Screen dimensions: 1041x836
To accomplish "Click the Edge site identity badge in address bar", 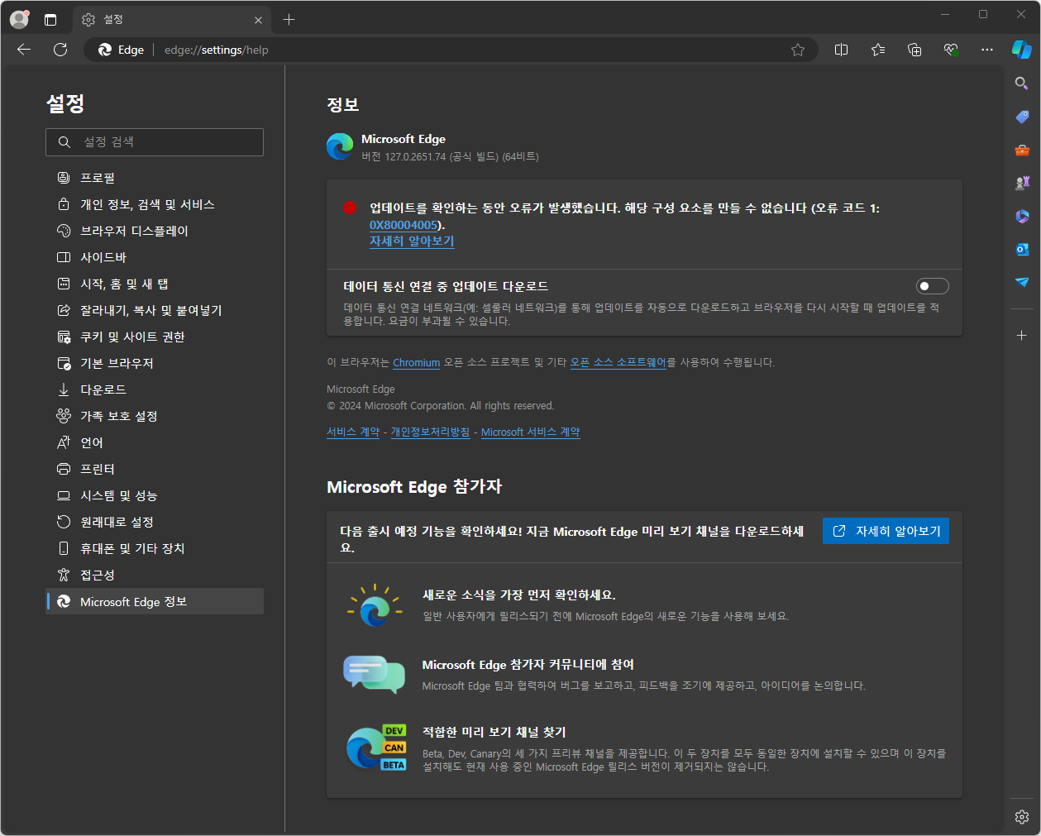I will coord(121,50).
